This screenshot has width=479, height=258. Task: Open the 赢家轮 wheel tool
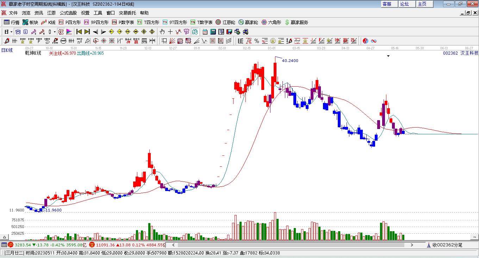pyautogui.click(x=248, y=22)
